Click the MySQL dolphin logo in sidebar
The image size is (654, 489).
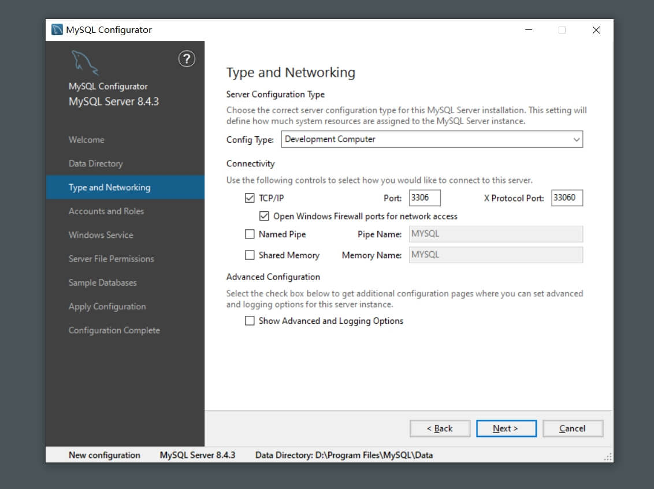tap(85, 62)
